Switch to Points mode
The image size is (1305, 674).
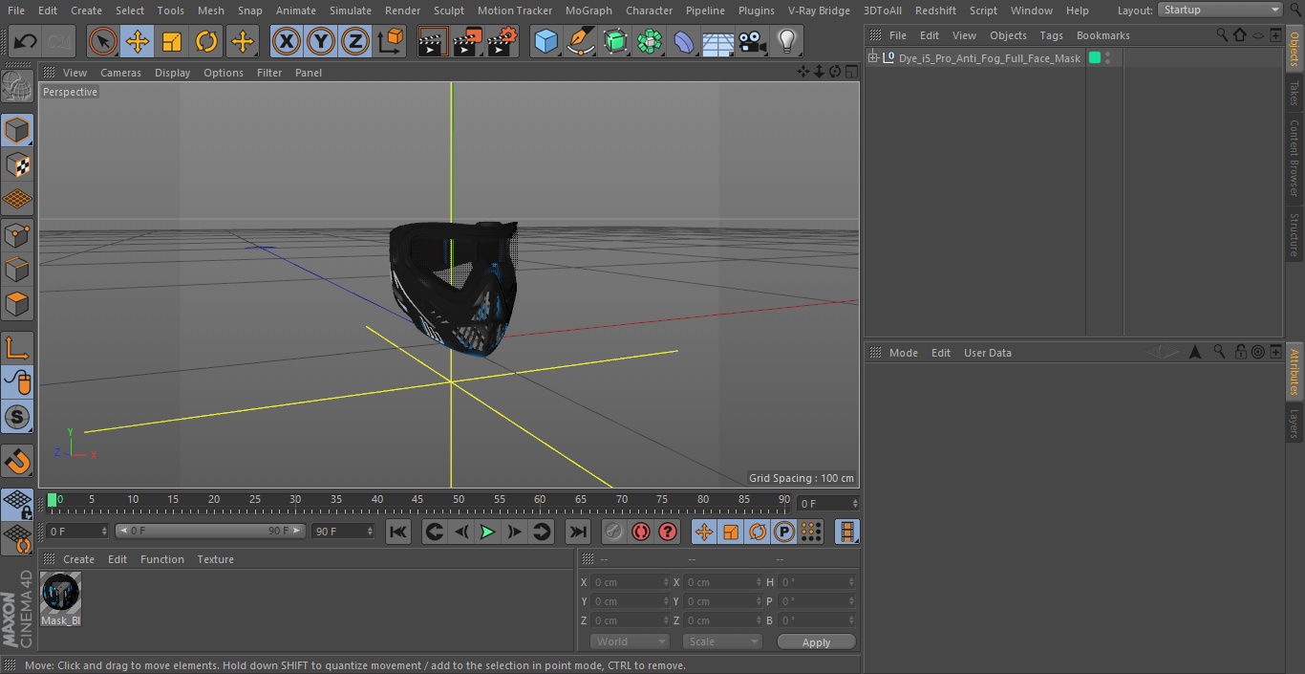point(17,234)
